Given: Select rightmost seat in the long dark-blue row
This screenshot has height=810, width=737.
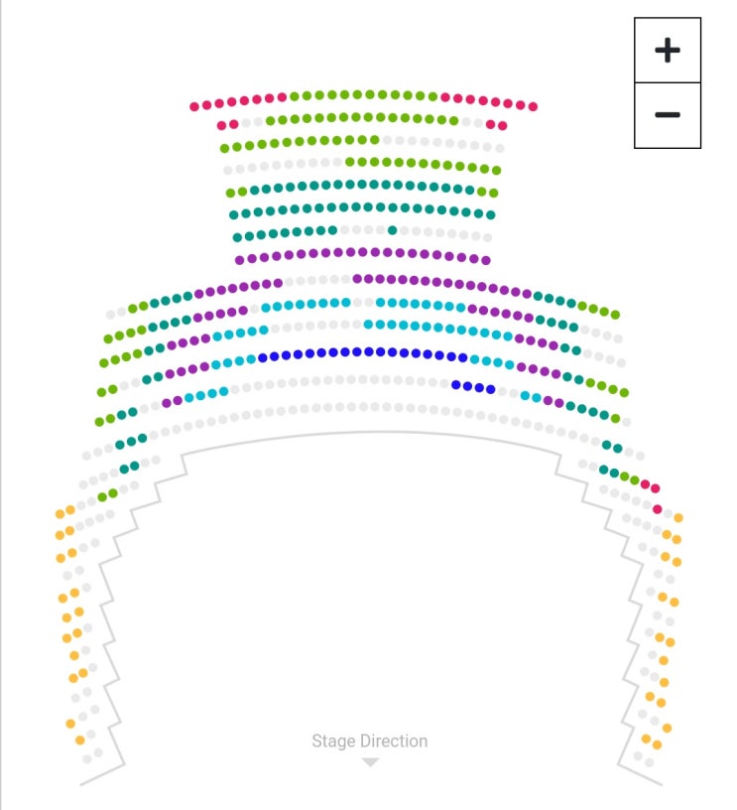Looking at the screenshot, I should point(462,357).
